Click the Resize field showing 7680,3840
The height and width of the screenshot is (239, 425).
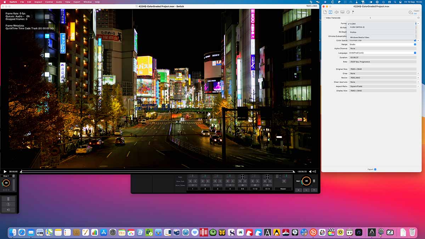coord(382,78)
